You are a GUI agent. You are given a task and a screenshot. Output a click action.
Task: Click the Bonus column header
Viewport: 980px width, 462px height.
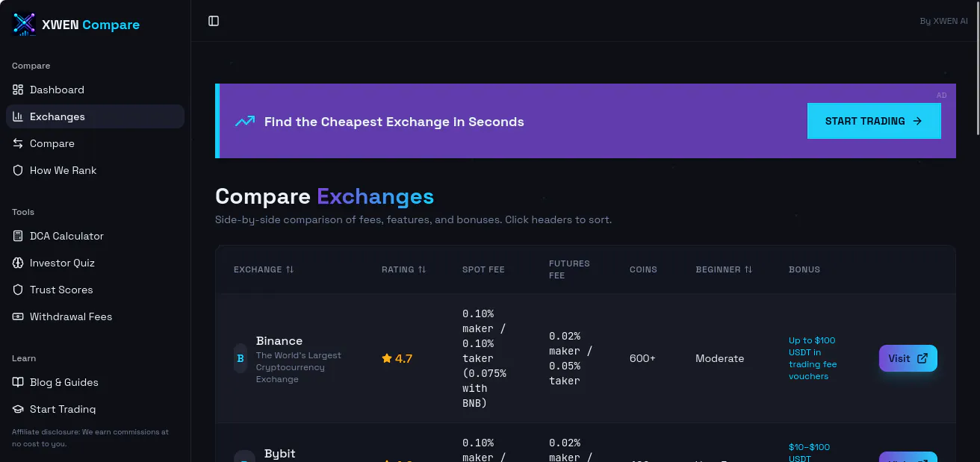tap(804, 269)
